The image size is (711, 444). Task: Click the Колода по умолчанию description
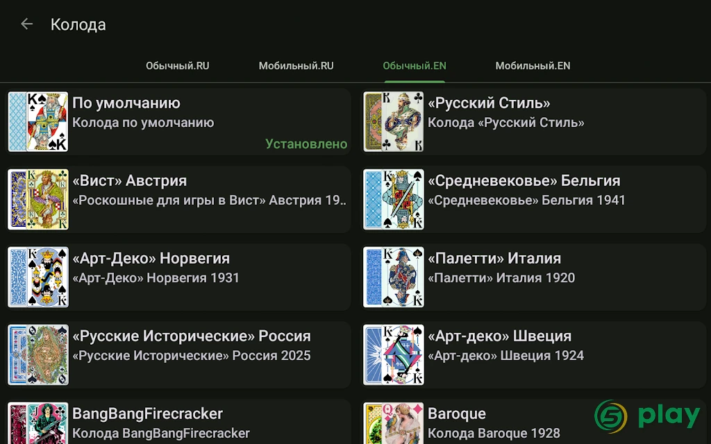click(x=143, y=123)
